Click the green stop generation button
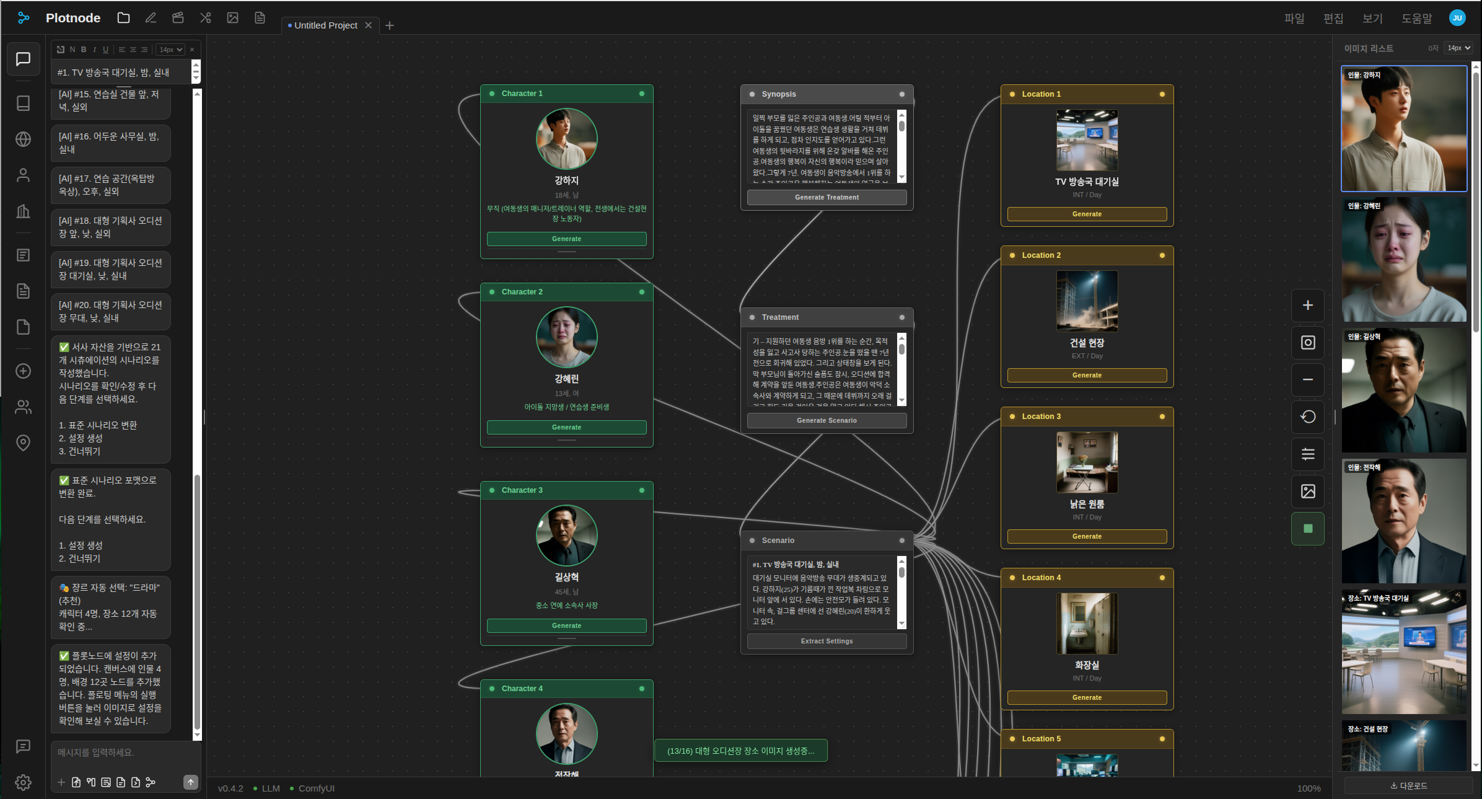Screen dimensions: 1482x799 (x=1308, y=529)
